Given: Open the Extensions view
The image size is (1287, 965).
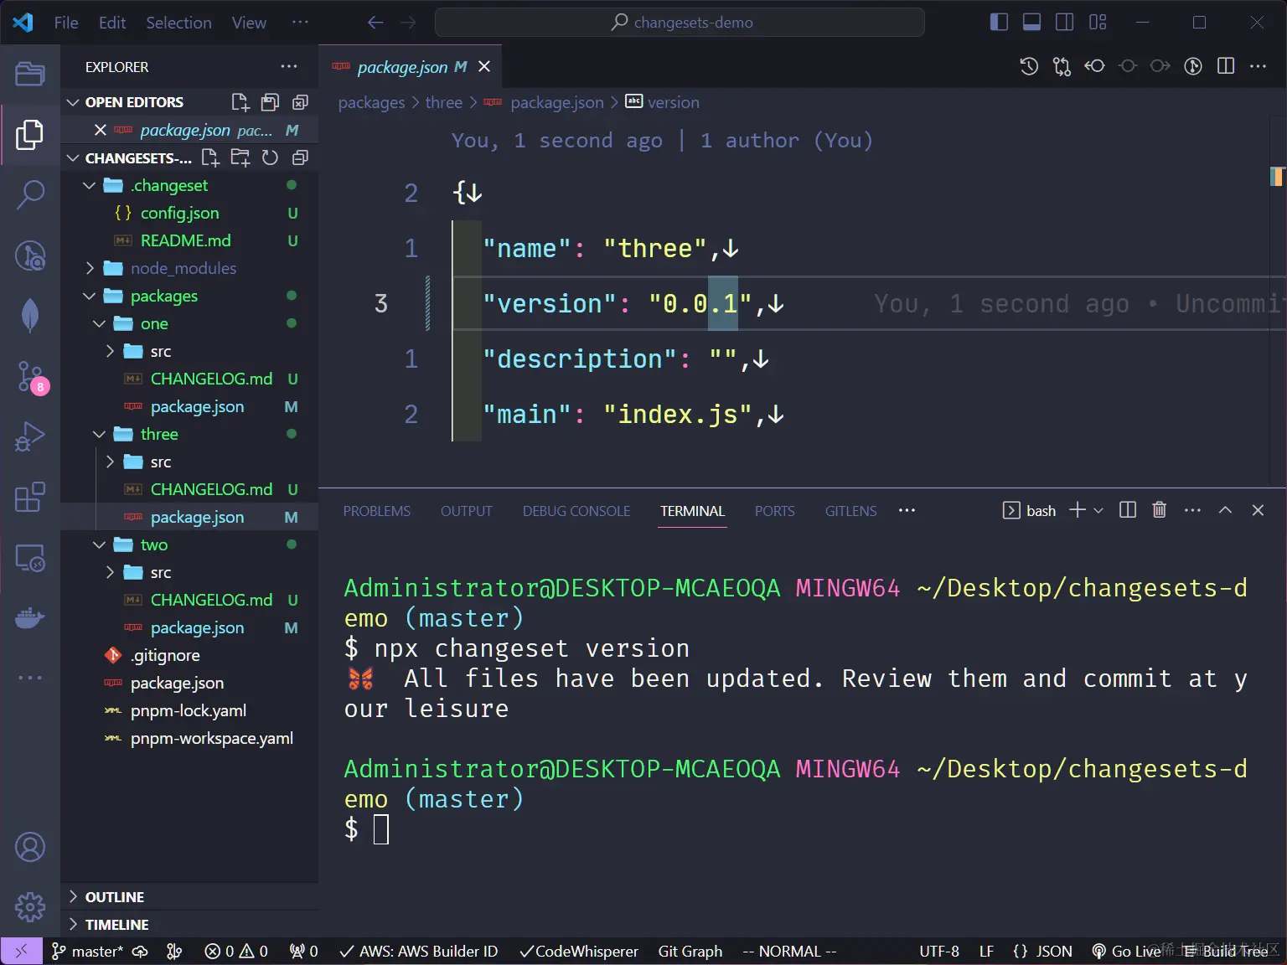Looking at the screenshot, I should 31,498.
